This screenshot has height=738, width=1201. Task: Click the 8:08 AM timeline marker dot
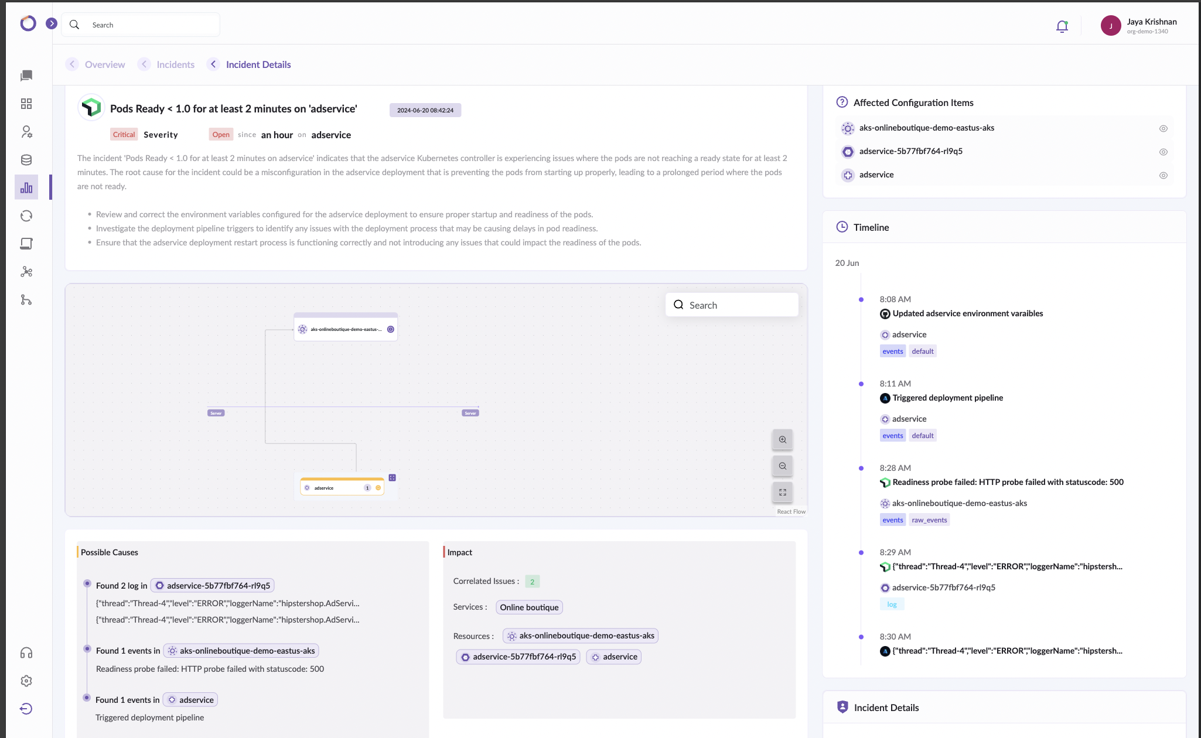coord(861,299)
